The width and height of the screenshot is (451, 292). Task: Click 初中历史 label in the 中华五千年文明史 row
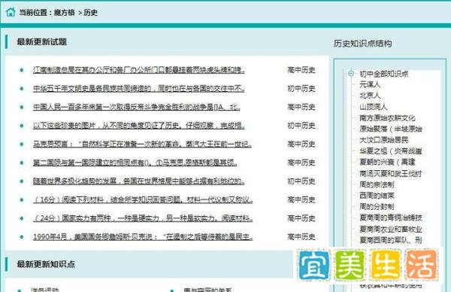click(x=301, y=88)
